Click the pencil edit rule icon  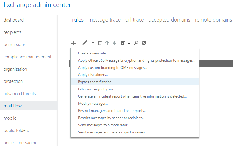(x=85, y=43)
